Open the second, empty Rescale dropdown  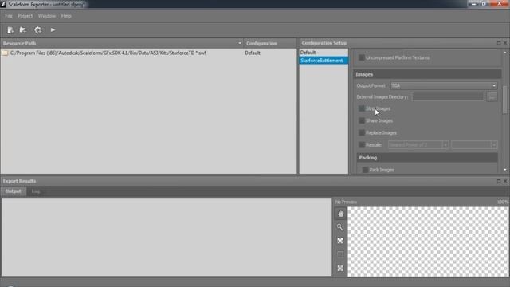[474, 145]
